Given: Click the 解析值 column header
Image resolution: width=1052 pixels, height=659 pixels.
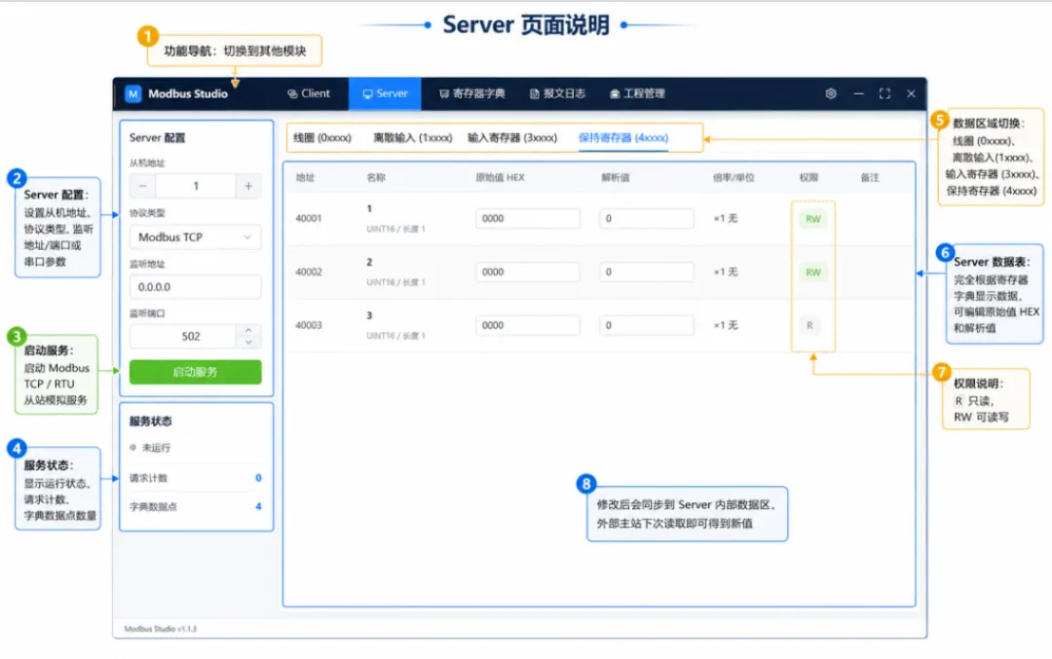Looking at the screenshot, I should pos(615,178).
